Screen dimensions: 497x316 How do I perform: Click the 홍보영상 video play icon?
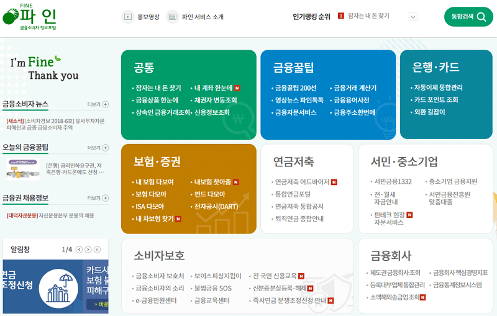pos(128,17)
